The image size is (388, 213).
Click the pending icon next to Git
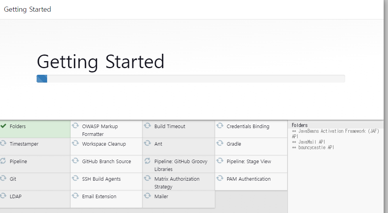pyautogui.click(x=3, y=178)
